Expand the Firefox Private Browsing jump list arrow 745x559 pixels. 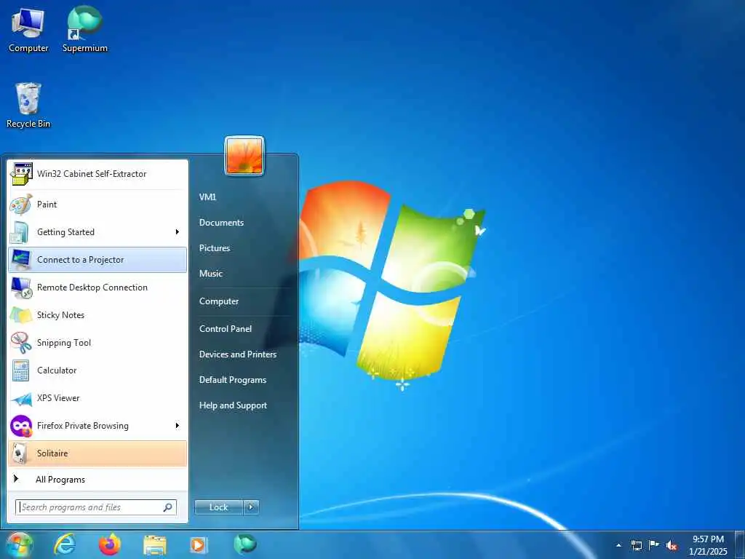click(x=178, y=425)
